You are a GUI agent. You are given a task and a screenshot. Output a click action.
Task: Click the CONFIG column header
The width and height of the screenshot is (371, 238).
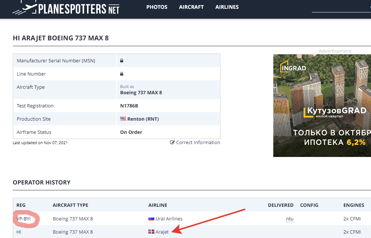pos(309,205)
